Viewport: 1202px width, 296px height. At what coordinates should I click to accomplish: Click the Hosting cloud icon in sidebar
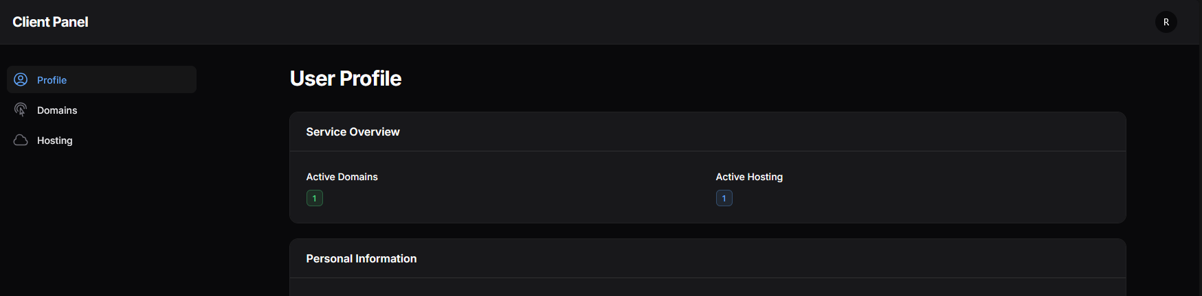[21, 140]
